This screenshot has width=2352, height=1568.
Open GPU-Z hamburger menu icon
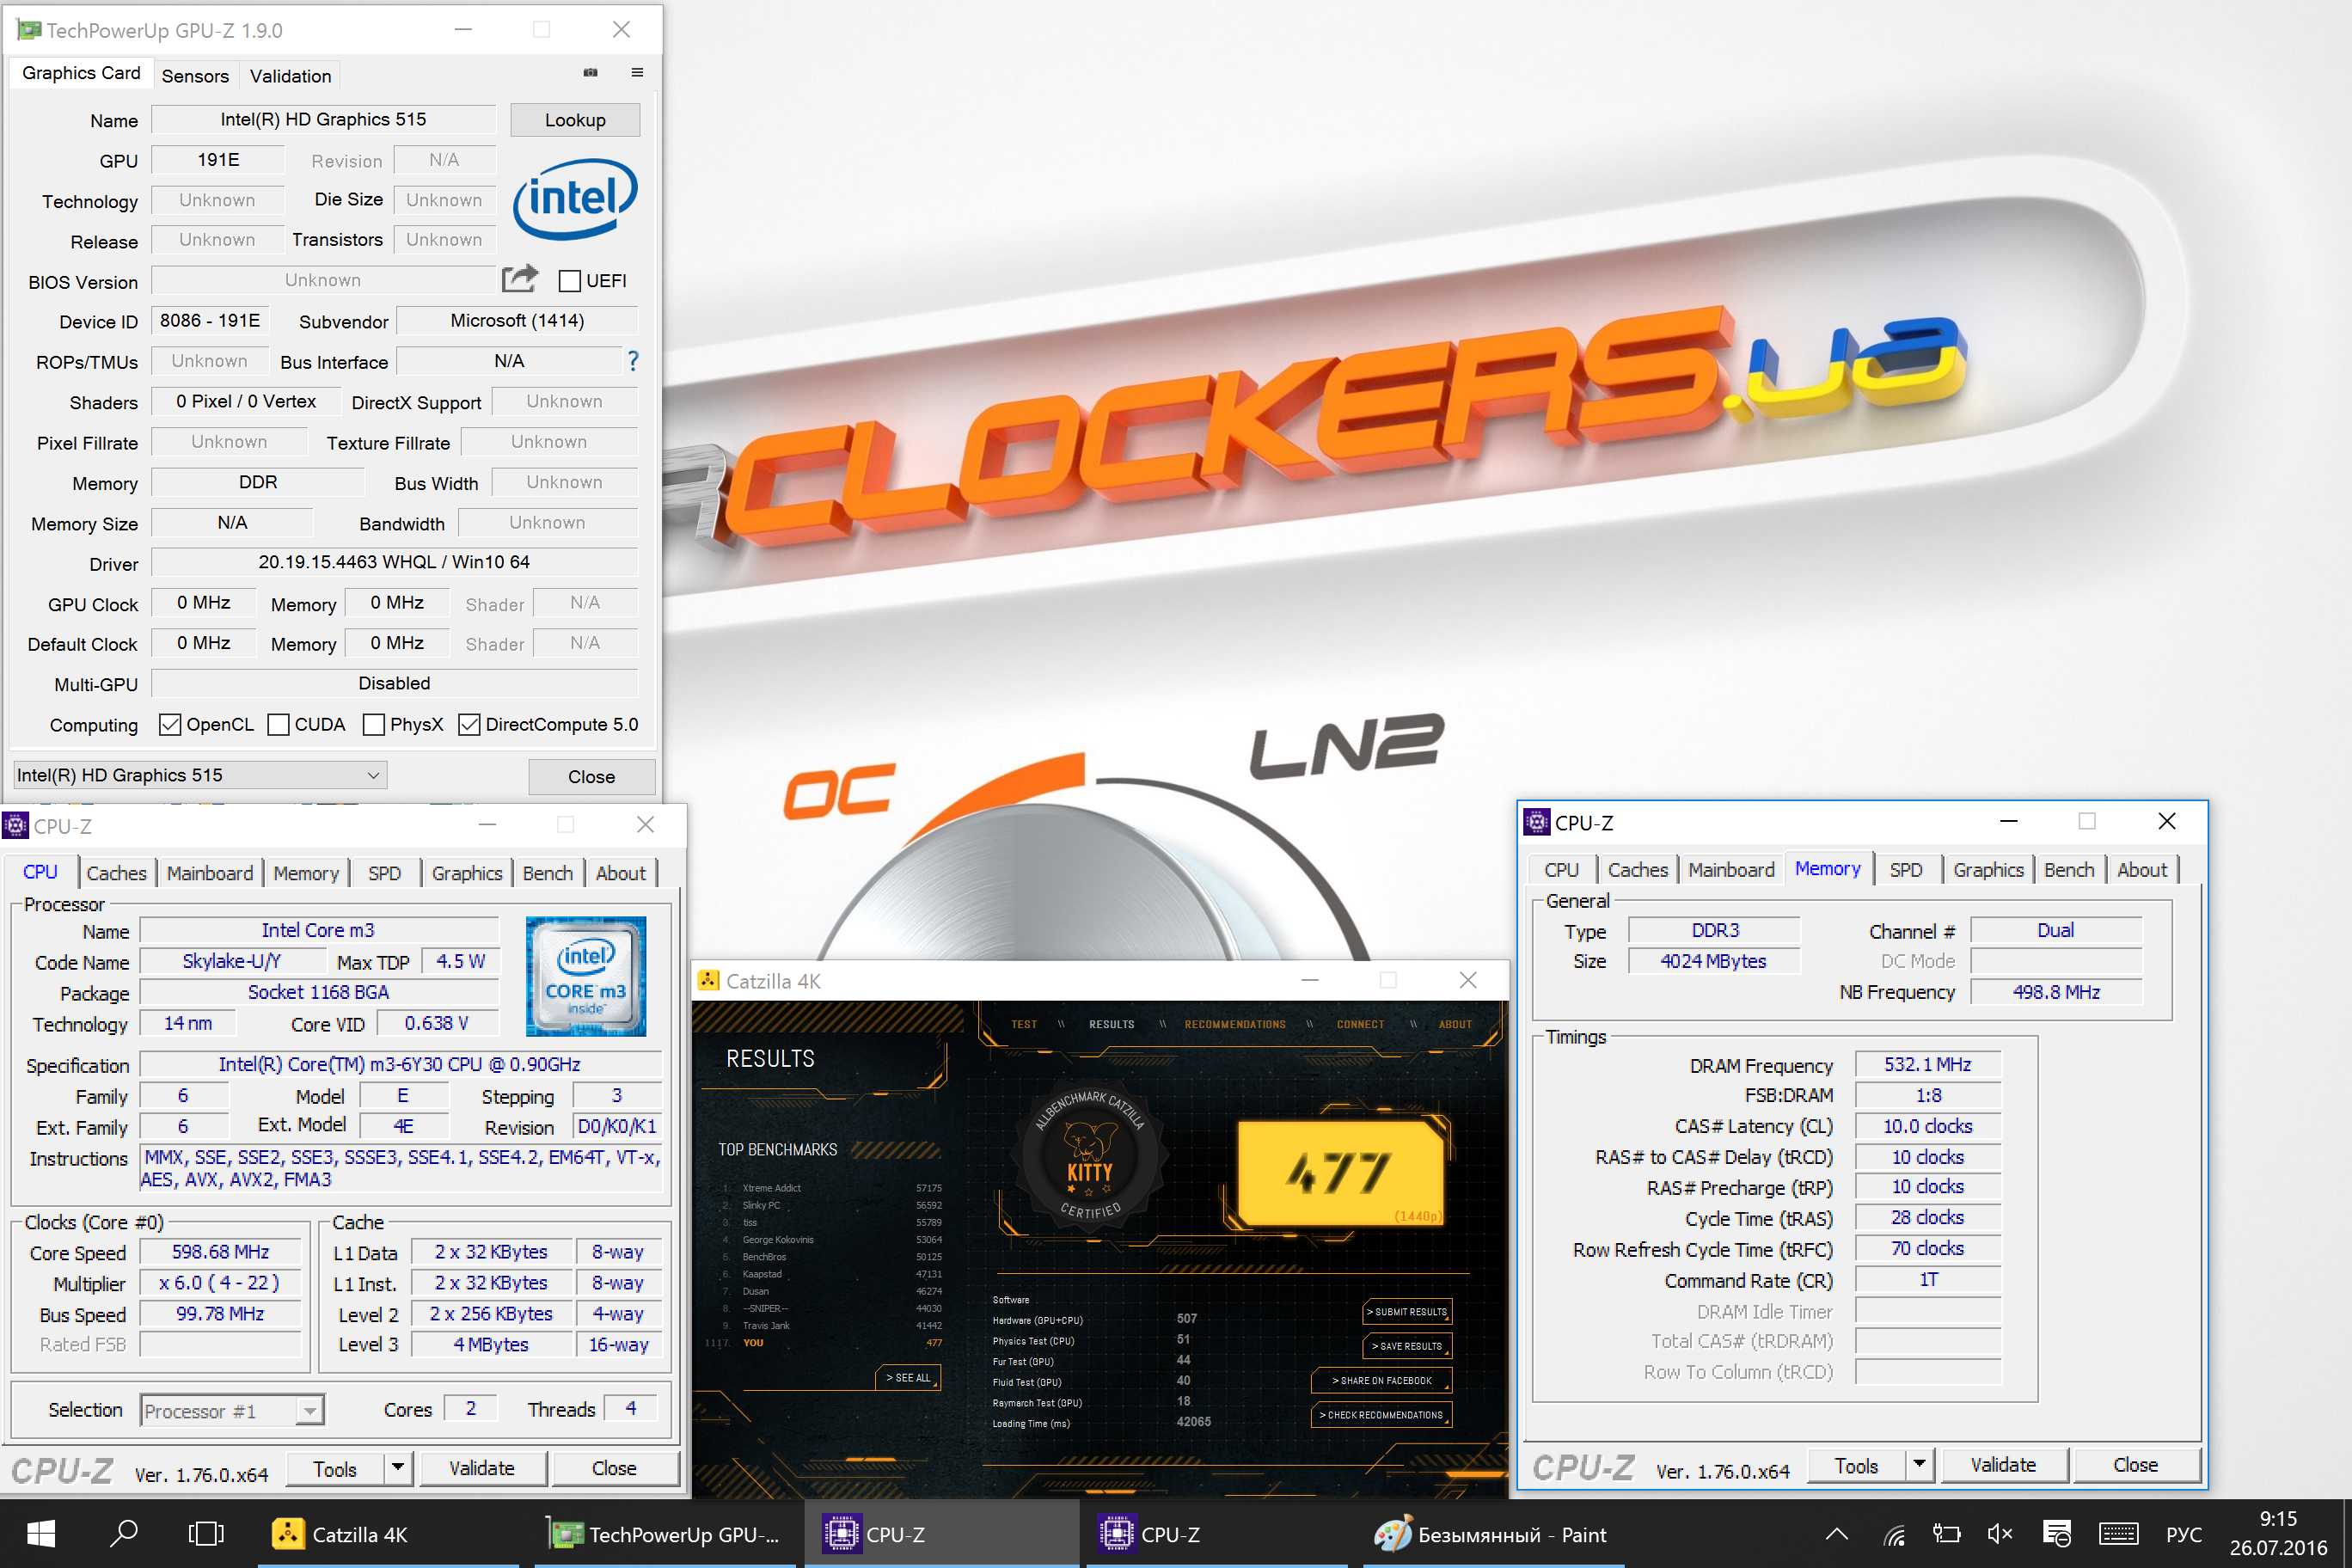(637, 72)
